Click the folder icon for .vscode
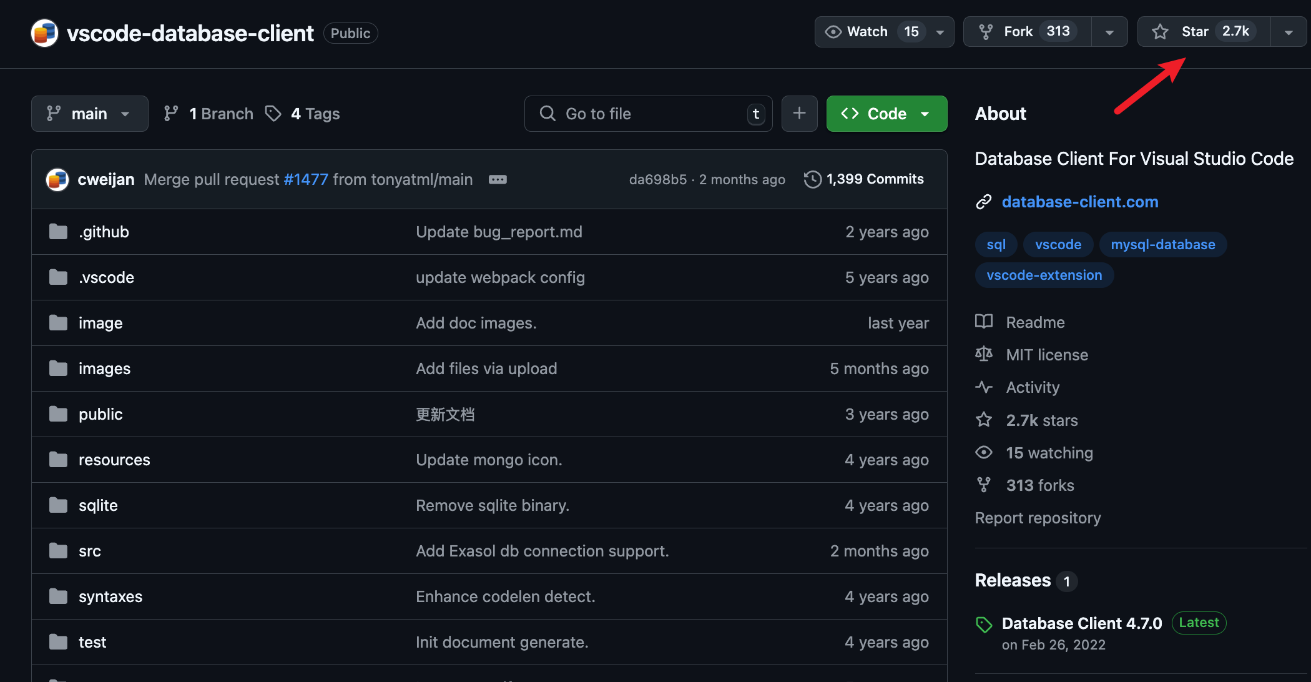Image resolution: width=1311 pixels, height=682 pixels. click(x=58, y=277)
